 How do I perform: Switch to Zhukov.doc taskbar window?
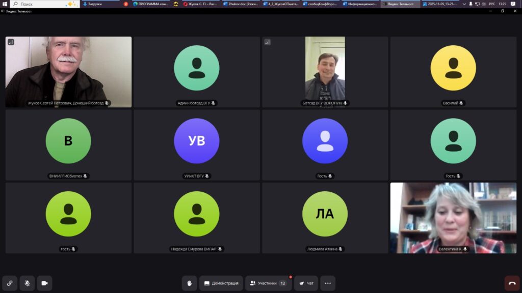click(x=242, y=4)
